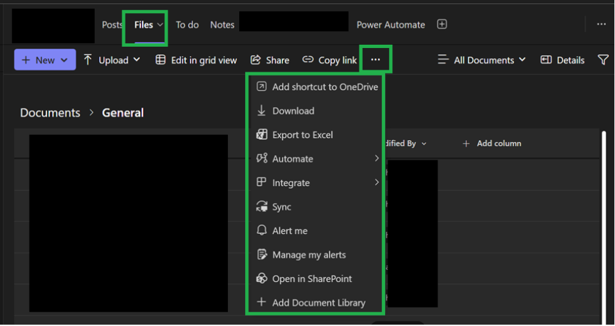Open the Power Automate tab
The height and width of the screenshot is (326, 615).
391,25
